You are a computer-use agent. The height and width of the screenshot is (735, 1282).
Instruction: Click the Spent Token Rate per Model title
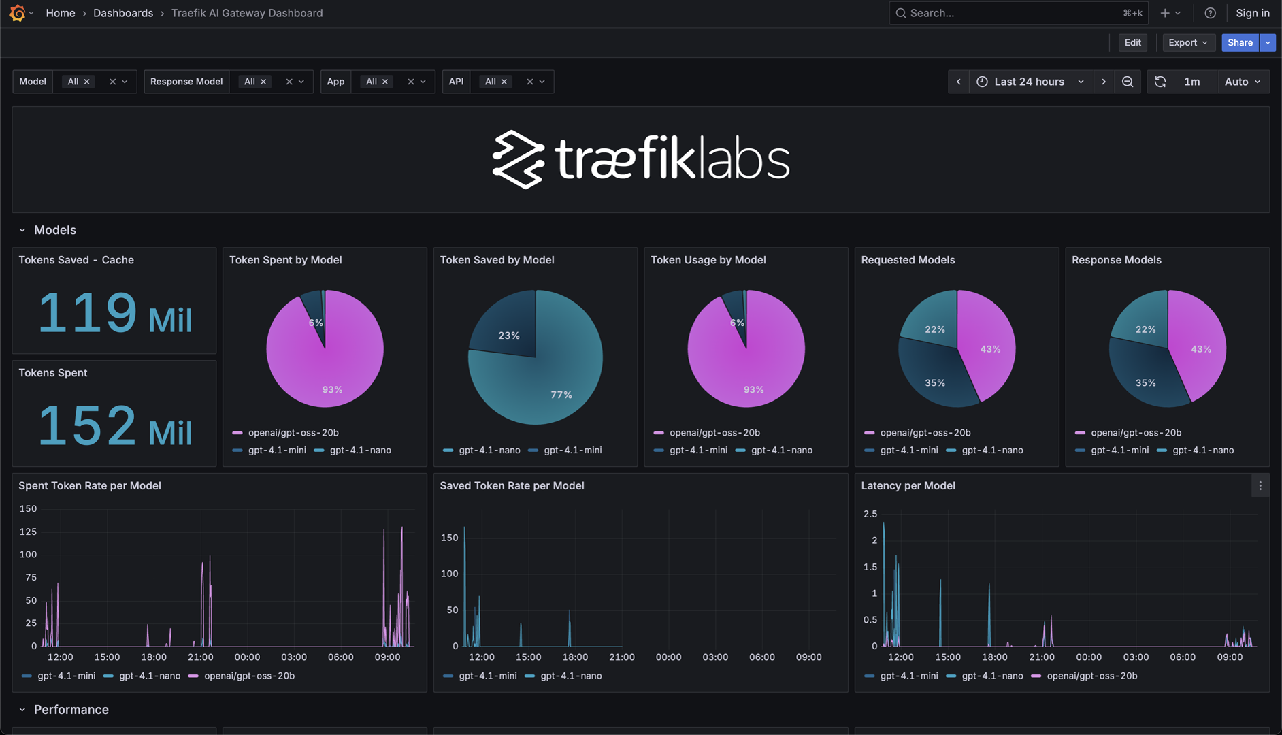(90, 486)
